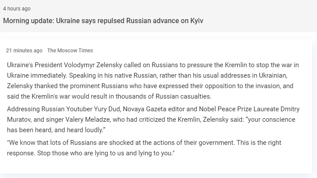Open the Morning update headline about Kyiv
The height and width of the screenshot is (178, 317).
pos(103,21)
